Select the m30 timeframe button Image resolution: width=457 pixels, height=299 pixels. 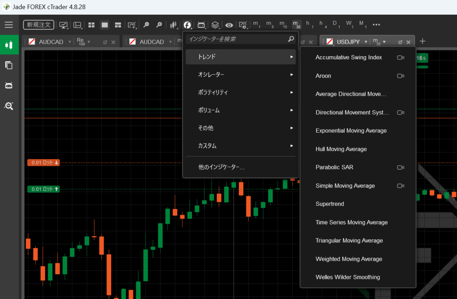coord(296,25)
